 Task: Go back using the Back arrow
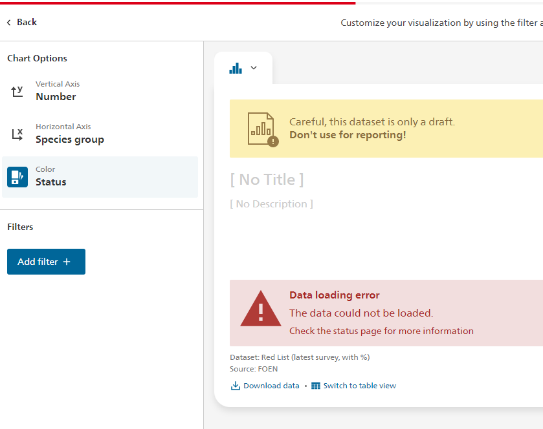8,21
